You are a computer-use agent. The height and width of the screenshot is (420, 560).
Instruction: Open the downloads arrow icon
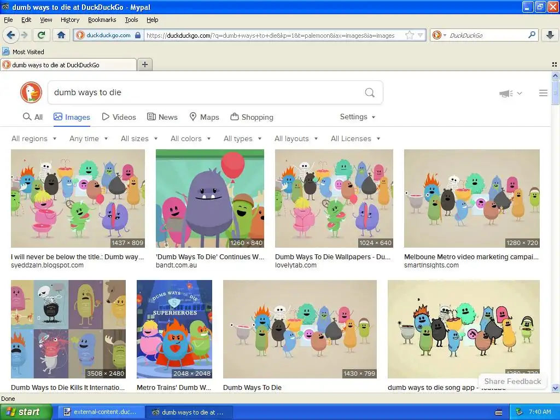coord(550,35)
